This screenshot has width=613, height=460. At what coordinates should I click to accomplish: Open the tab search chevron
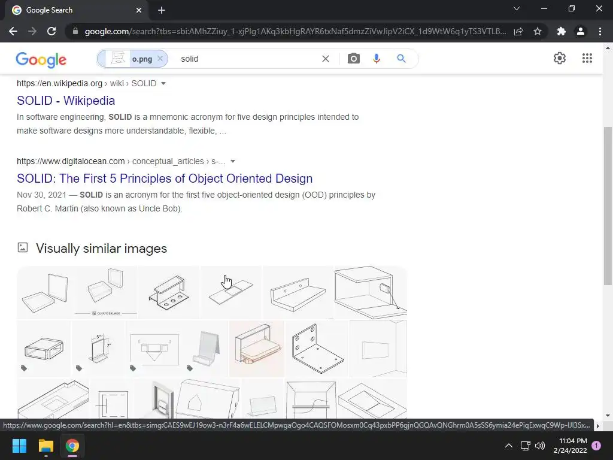point(517,8)
